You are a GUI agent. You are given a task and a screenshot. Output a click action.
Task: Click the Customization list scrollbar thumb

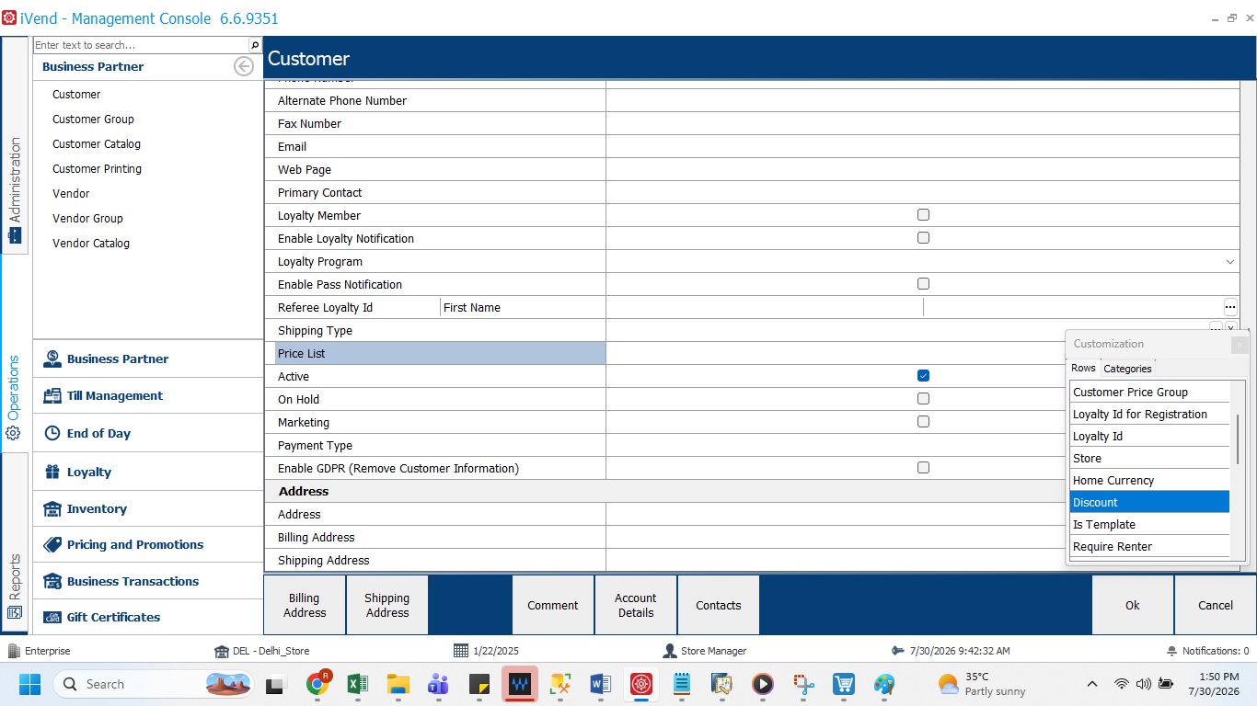coord(1239,439)
